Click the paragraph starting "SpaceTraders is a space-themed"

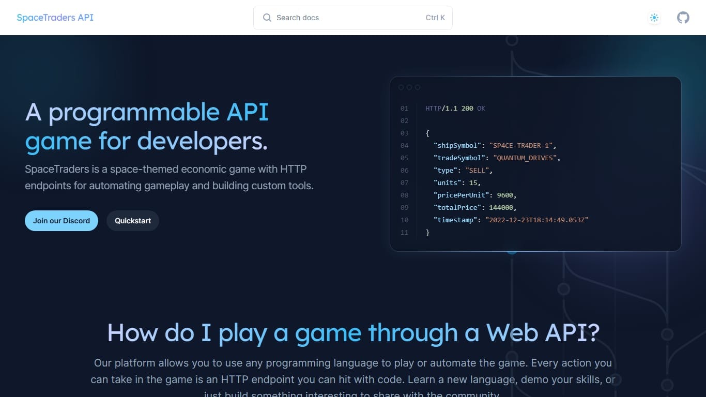[x=170, y=177]
